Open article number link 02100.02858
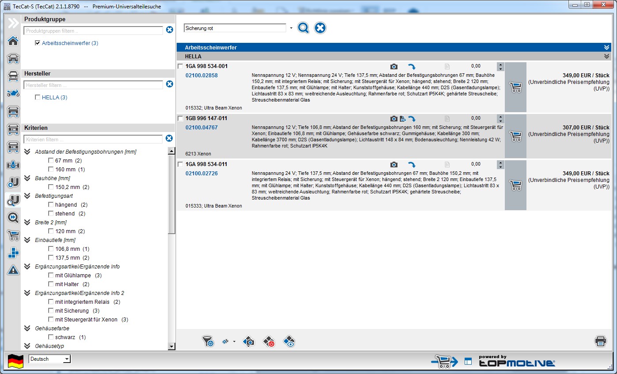 click(x=201, y=76)
